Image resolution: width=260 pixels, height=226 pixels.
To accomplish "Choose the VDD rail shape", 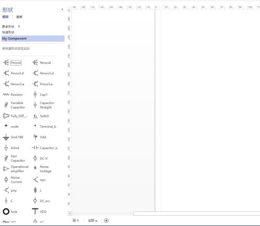I will [40, 211].
